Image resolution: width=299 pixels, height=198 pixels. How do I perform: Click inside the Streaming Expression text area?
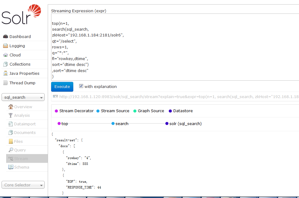click(x=175, y=47)
